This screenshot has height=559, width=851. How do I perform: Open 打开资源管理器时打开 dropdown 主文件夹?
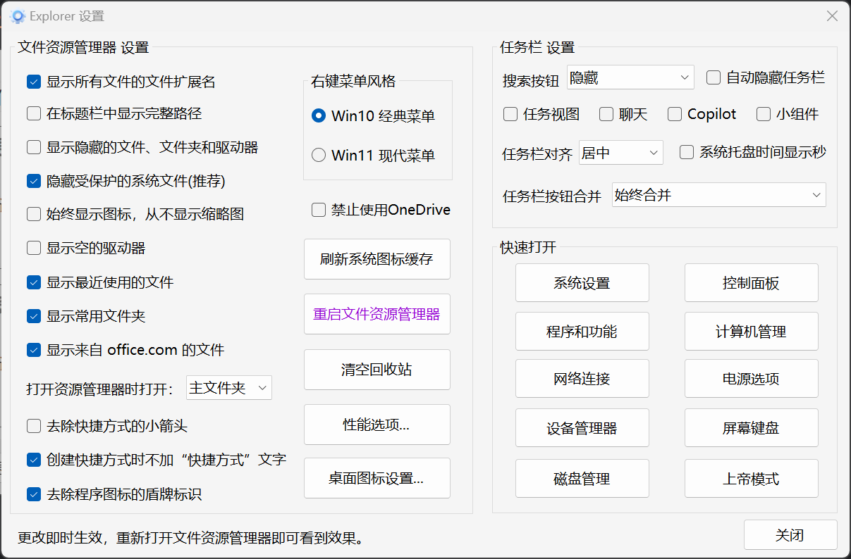(x=229, y=387)
